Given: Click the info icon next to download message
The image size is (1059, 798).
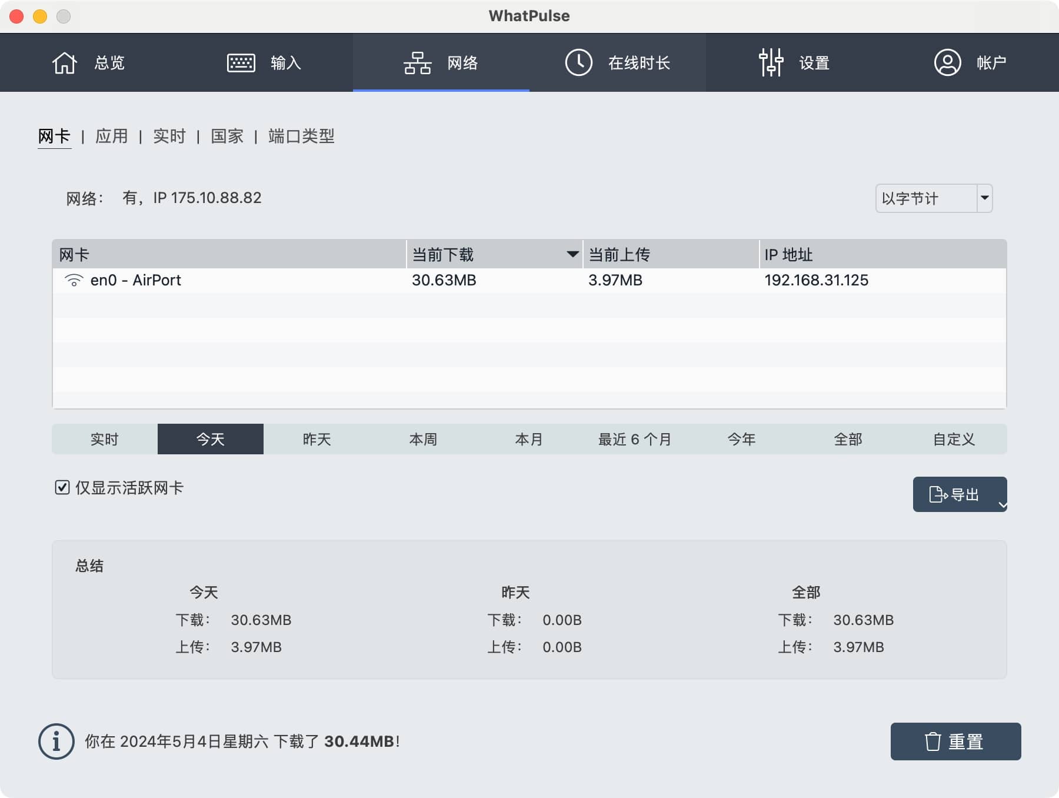Looking at the screenshot, I should coord(56,742).
